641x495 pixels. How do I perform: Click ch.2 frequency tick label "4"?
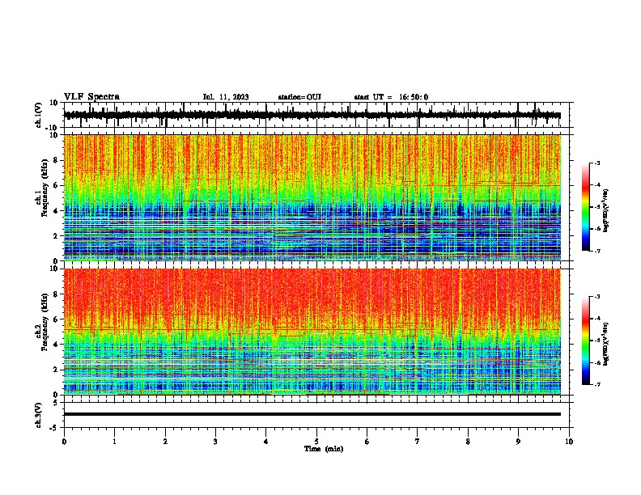(x=56, y=345)
